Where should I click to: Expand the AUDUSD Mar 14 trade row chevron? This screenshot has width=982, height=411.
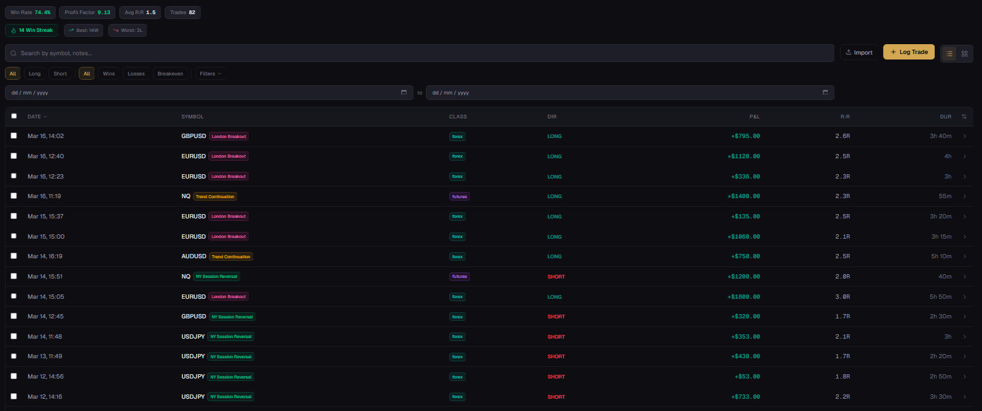[x=965, y=256]
